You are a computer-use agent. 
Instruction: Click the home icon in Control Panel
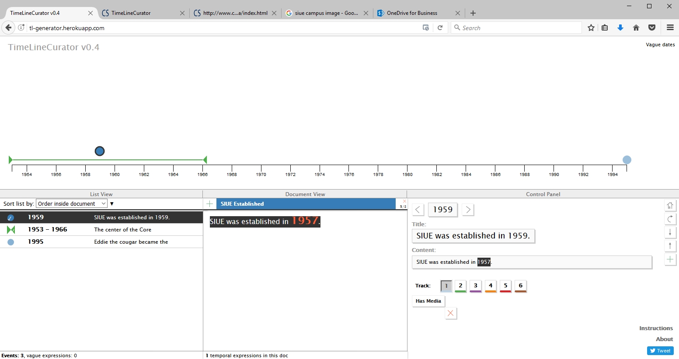pos(670,205)
